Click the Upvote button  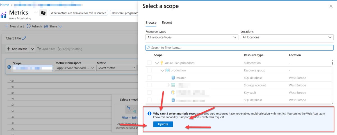(x=163, y=124)
